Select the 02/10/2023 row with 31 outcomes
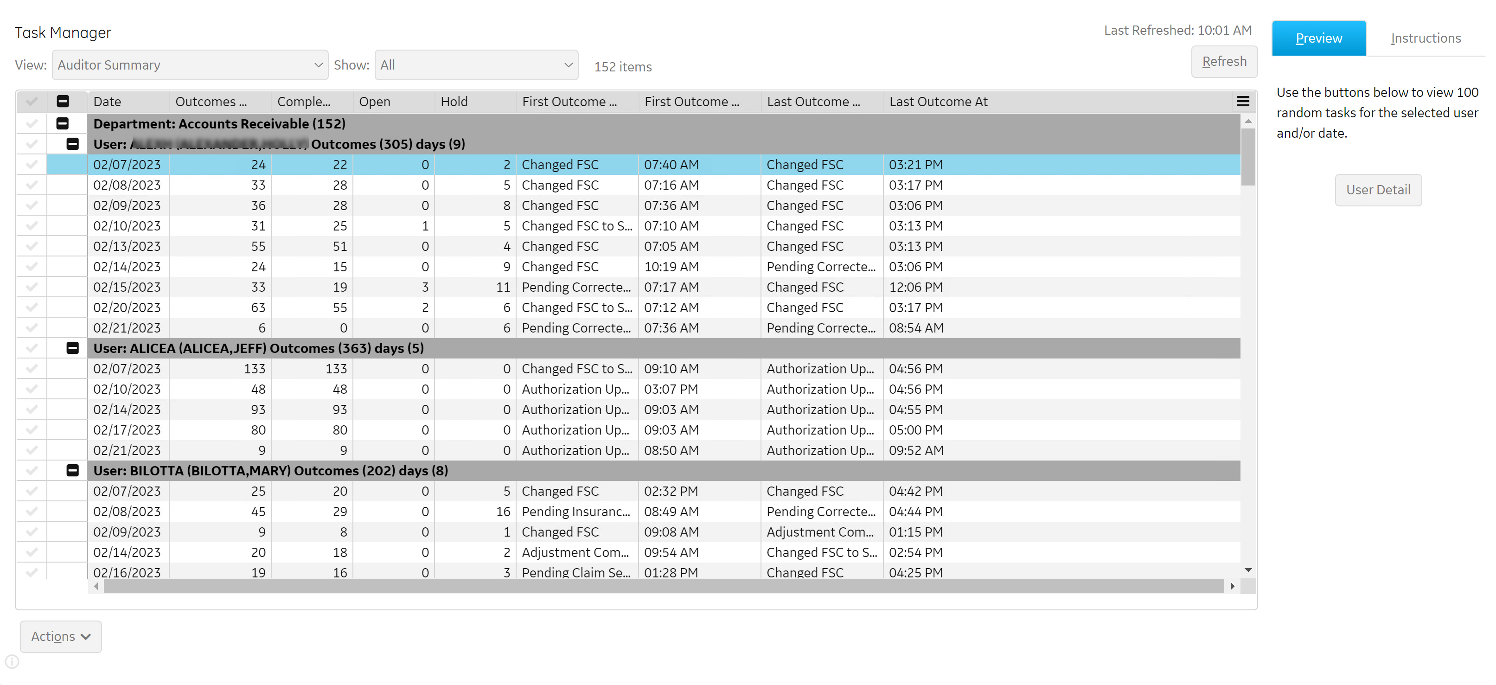1496x685 pixels. pos(664,226)
